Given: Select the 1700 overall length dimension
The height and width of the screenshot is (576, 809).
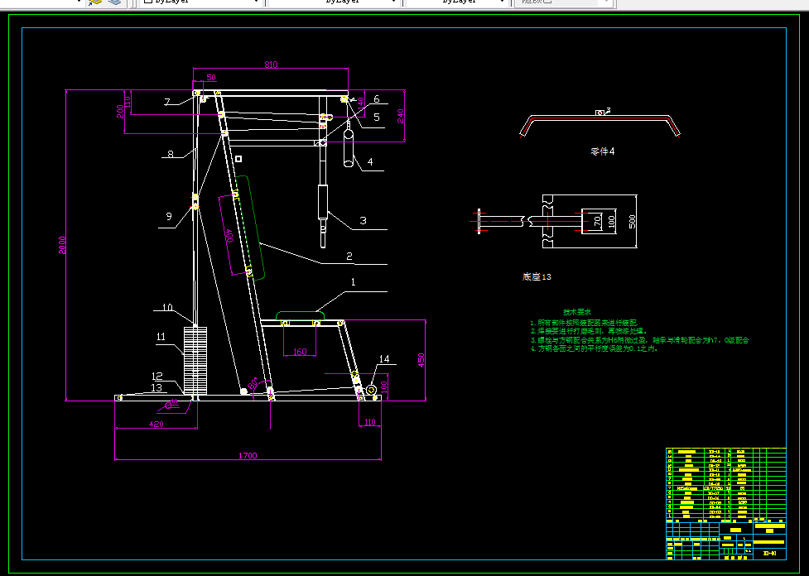Looking at the screenshot, I should coord(248,456).
